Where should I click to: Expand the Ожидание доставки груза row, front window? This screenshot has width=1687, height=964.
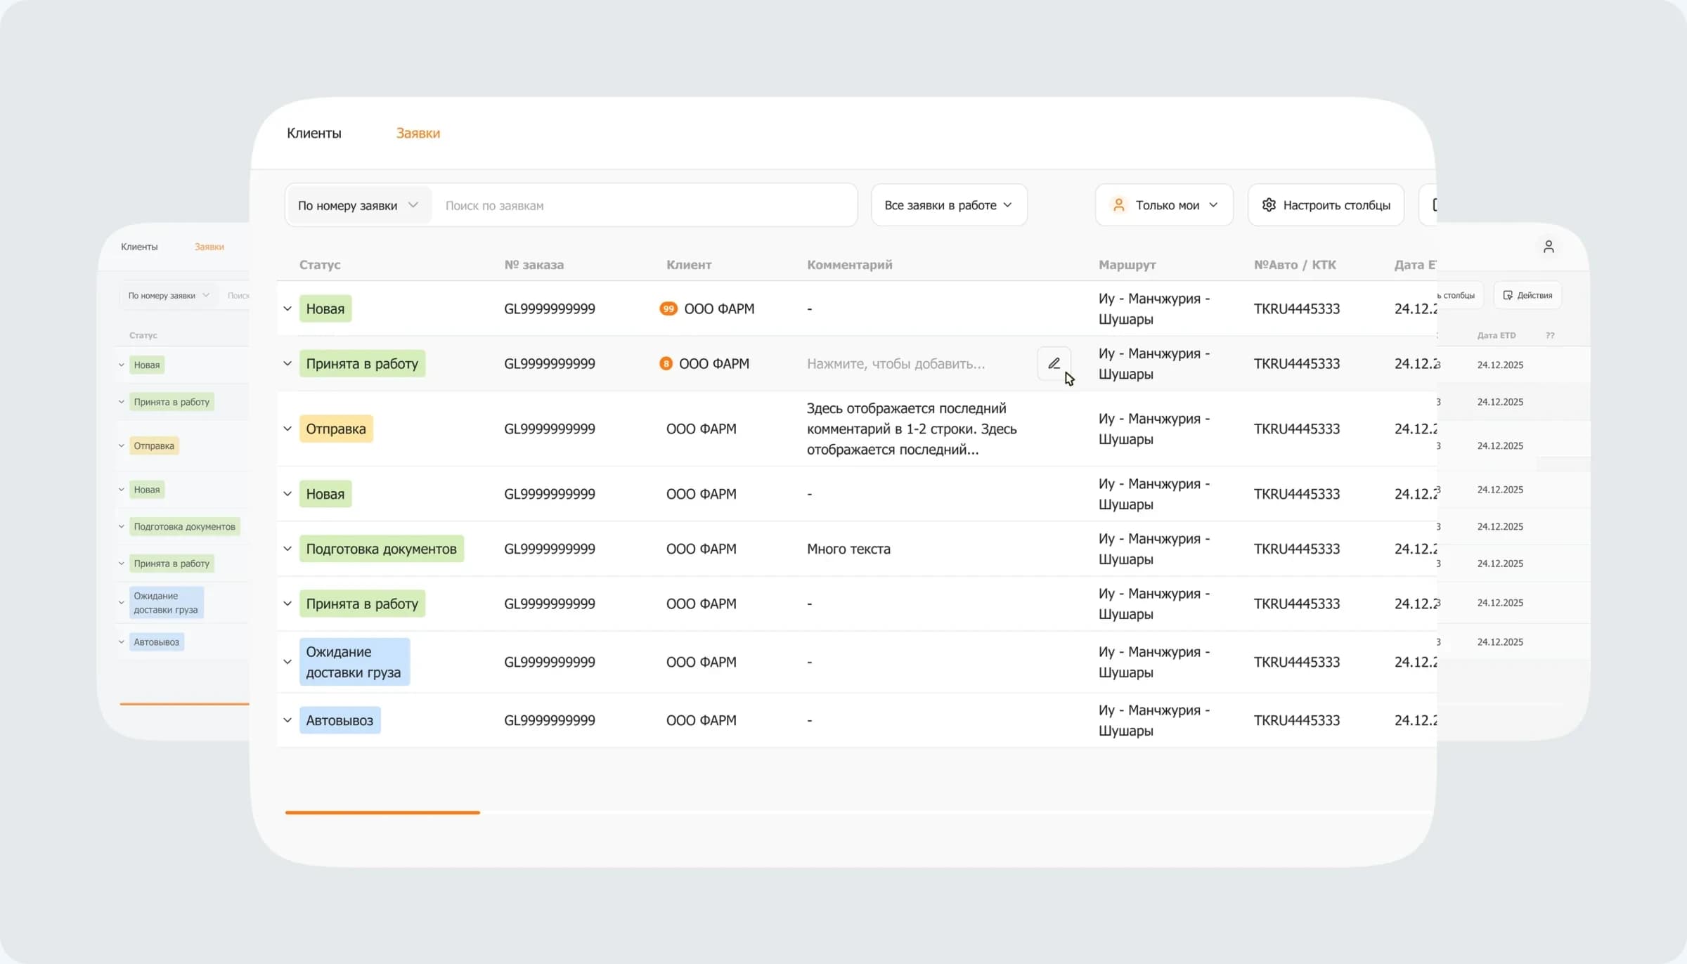pyautogui.click(x=287, y=662)
